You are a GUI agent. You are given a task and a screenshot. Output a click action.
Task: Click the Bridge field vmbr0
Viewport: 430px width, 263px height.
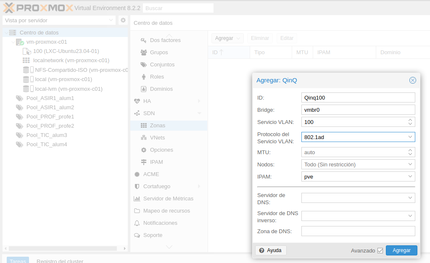point(358,110)
